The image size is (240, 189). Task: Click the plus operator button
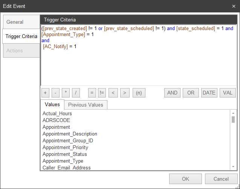(x=46, y=93)
